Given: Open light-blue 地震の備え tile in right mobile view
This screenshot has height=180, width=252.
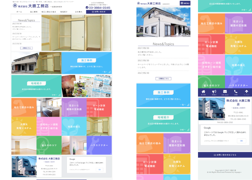Looking at the screenshot, I should 238,65.
